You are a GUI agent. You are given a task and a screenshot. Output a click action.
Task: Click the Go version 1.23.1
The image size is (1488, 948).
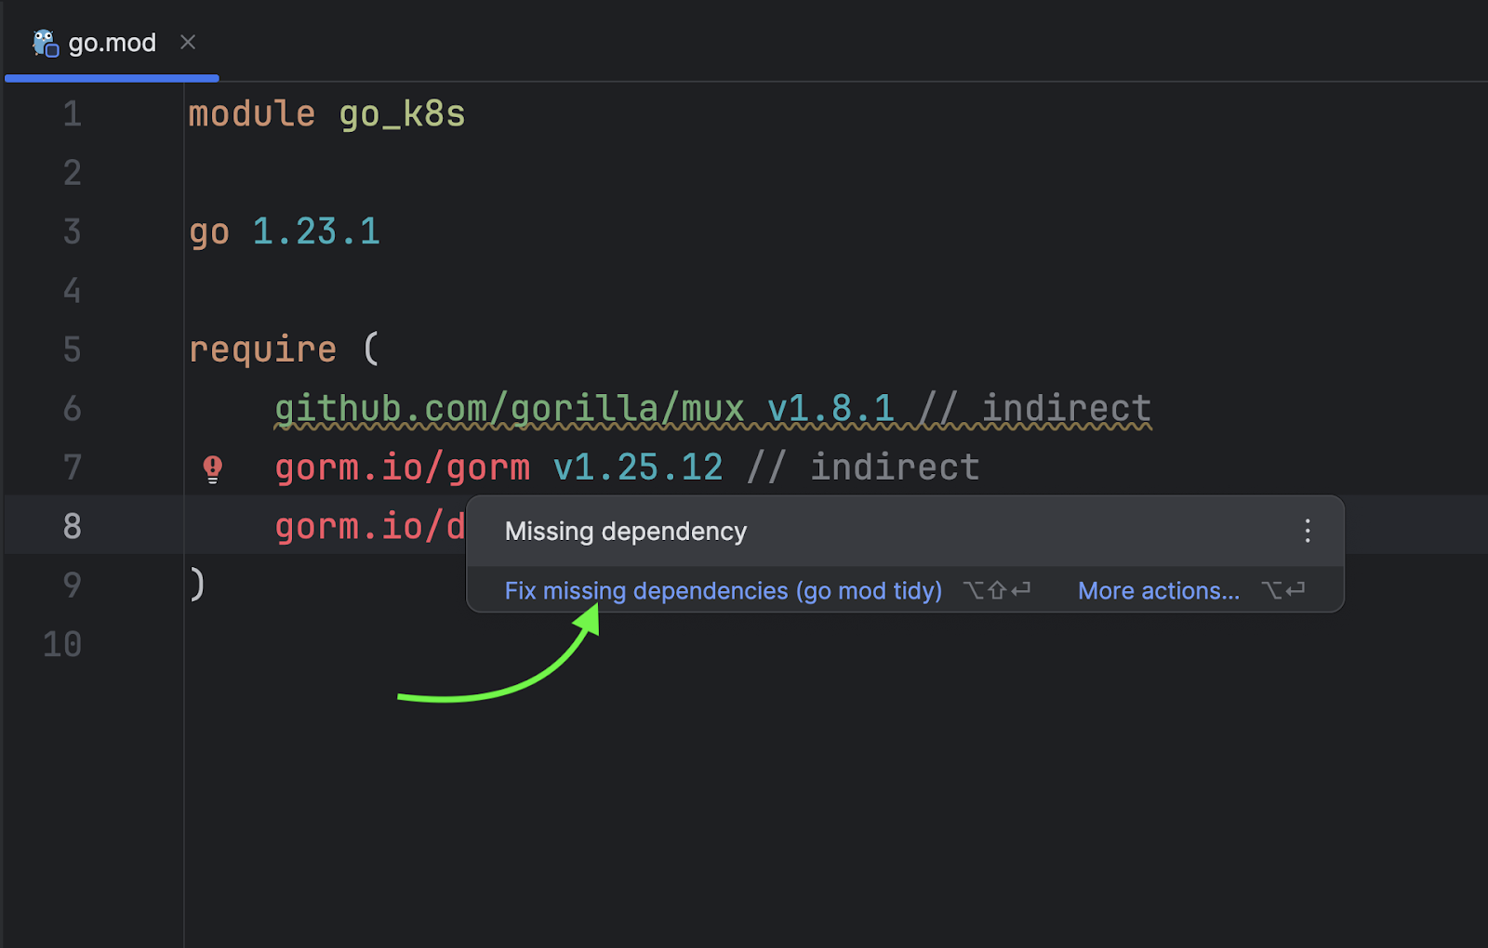316,231
